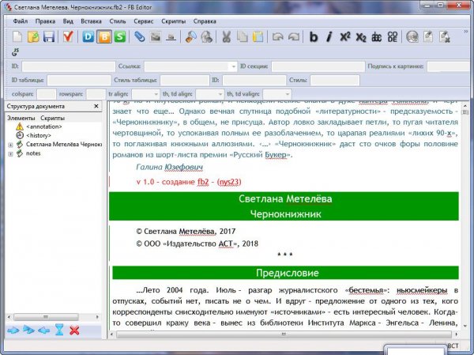This screenshot has height=355, width=474.
Task: Click the left-pointing blue arrow icon
Action: tap(43, 330)
